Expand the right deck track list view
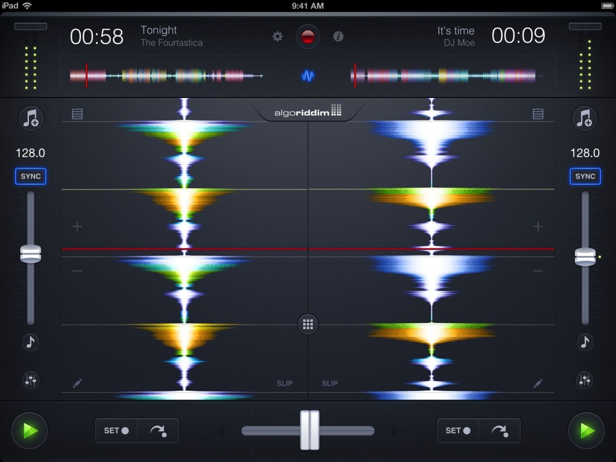The width and height of the screenshot is (616, 462). tap(538, 114)
